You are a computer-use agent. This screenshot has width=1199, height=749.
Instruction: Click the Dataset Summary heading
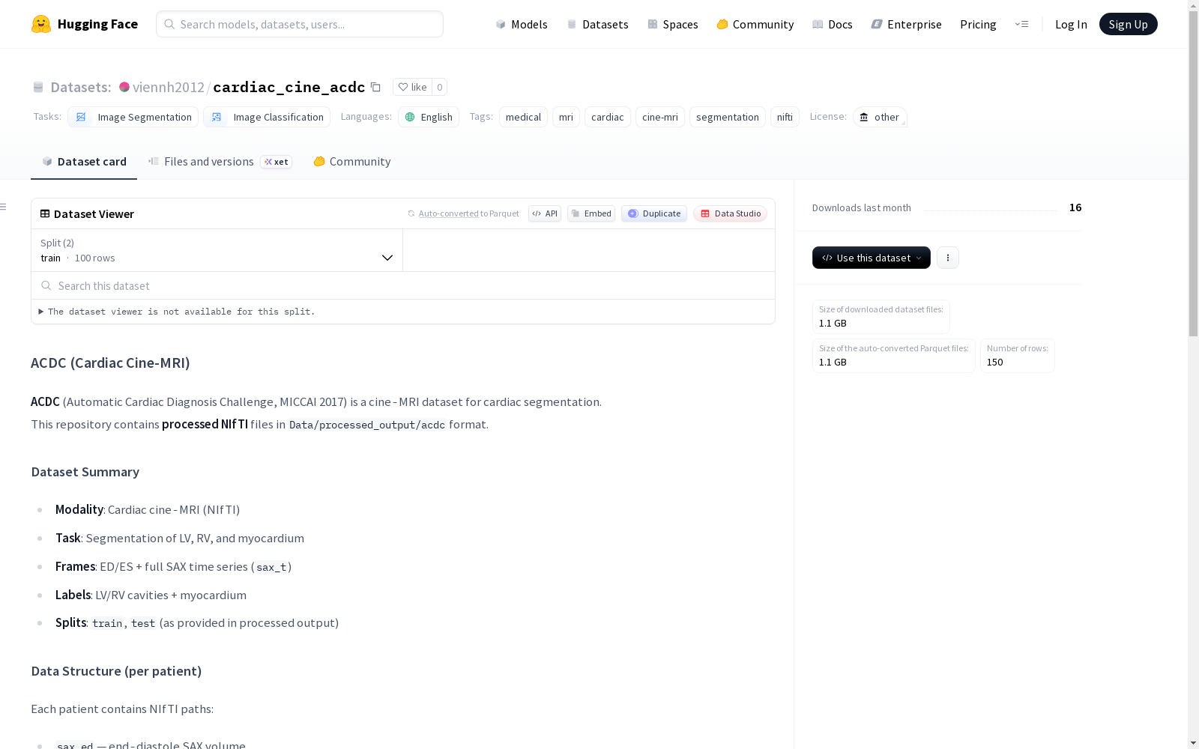click(85, 472)
